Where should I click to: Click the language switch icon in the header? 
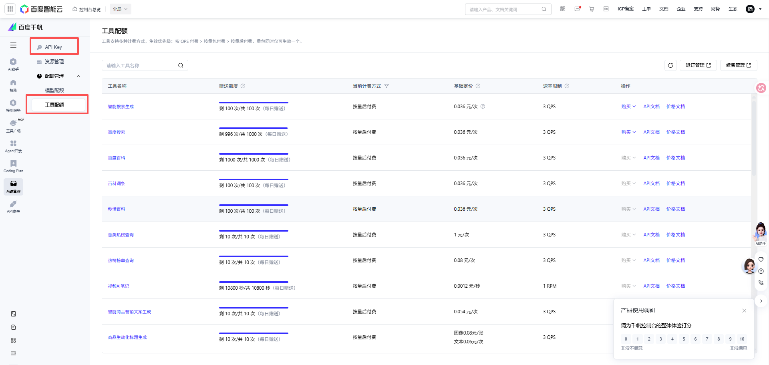[x=606, y=9]
